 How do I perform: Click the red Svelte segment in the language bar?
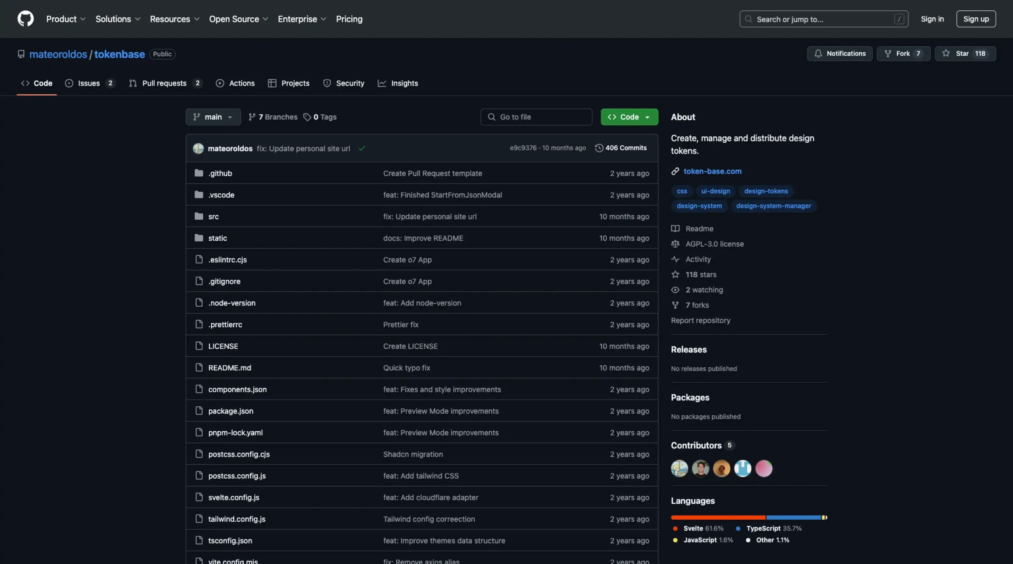pos(718,517)
